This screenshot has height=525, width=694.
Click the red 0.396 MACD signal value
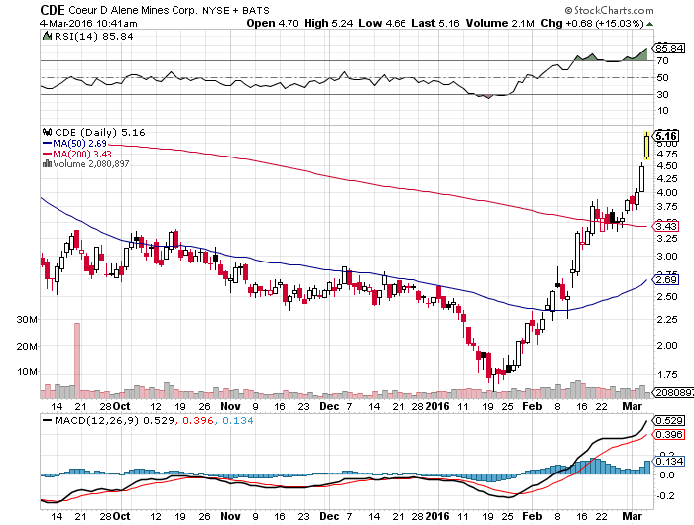click(198, 420)
